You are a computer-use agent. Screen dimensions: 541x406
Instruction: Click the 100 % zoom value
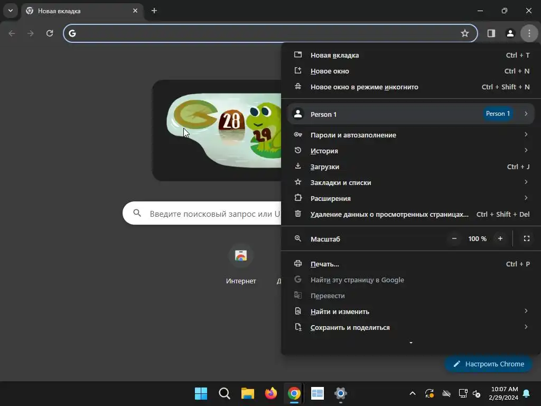coord(477,239)
